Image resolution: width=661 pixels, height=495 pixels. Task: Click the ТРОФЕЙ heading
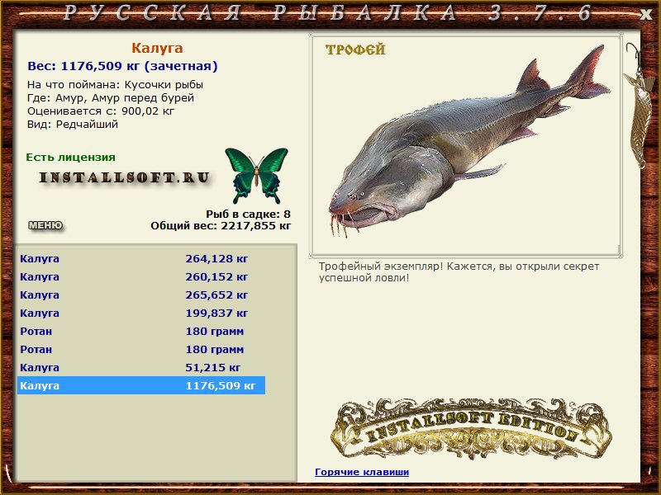[x=355, y=49]
